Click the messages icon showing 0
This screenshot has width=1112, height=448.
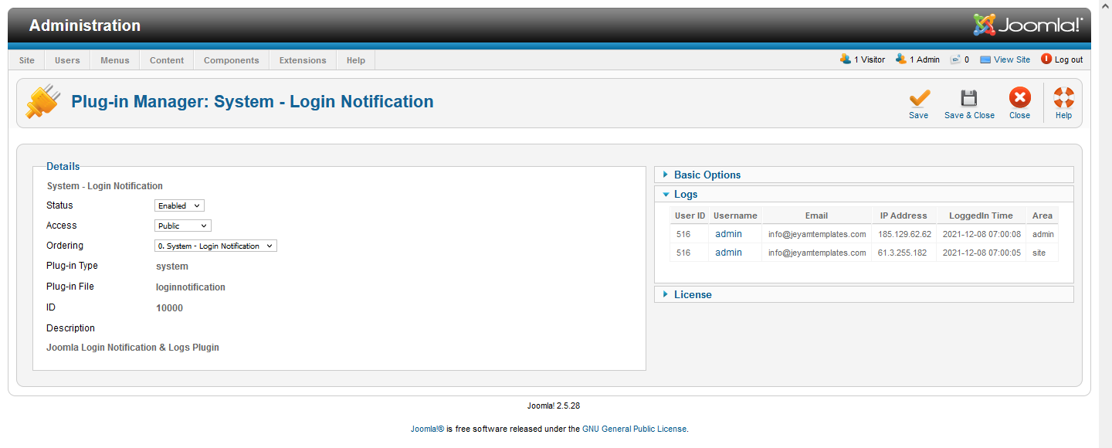point(955,59)
